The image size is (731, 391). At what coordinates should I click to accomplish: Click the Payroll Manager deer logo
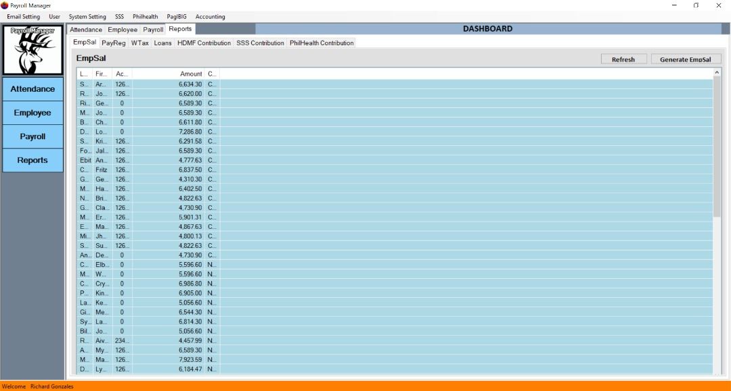point(33,50)
